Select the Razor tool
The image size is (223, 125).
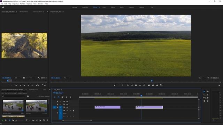pyautogui.click(x=208, y=95)
